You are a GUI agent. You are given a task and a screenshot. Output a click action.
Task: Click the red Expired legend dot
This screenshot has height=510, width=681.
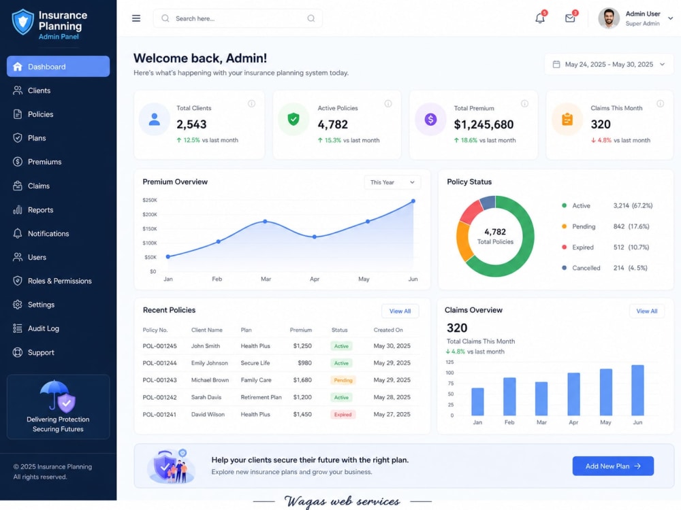pyautogui.click(x=564, y=248)
